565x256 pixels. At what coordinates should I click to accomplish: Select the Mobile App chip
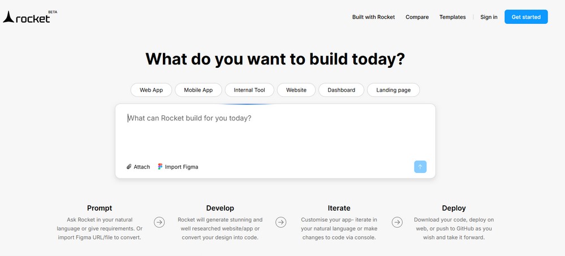199,90
